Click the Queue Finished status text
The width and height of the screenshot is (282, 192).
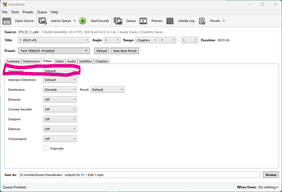click(14, 187)
